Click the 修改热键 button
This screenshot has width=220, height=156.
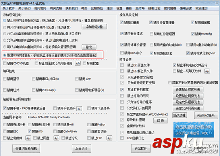(179, 116)
